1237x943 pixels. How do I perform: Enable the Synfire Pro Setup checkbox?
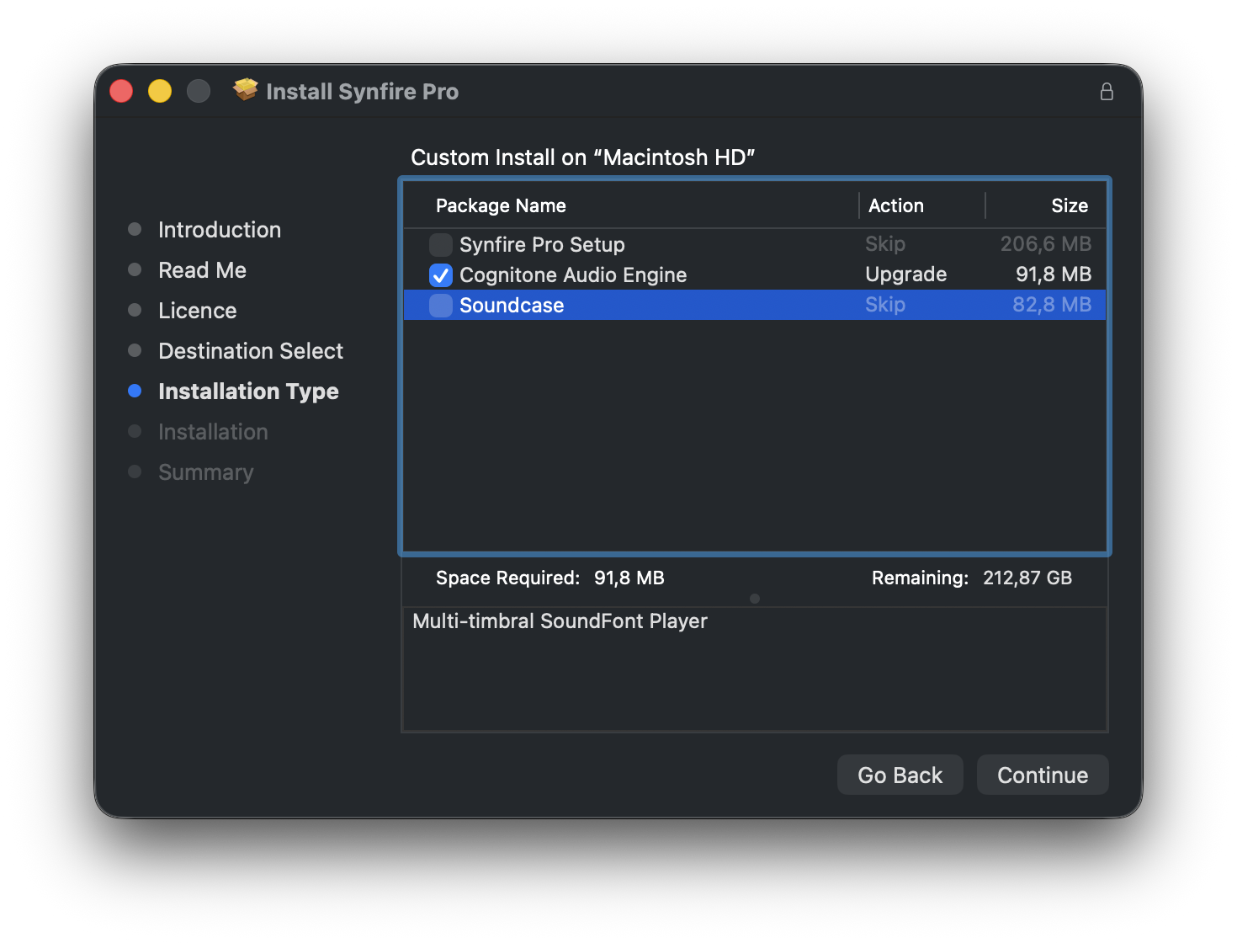point(441,245)
